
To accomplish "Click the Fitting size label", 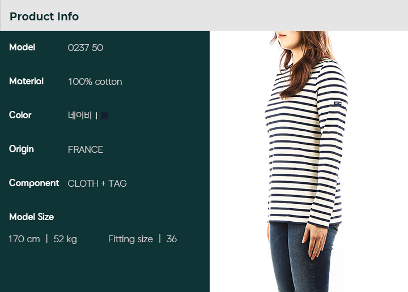I will [x=130, y=239].
